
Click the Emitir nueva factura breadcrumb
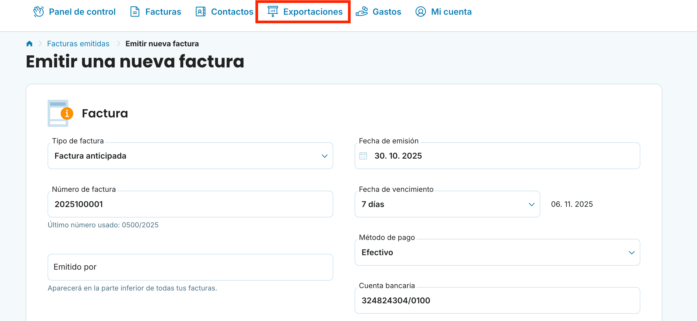coord(162,43)
